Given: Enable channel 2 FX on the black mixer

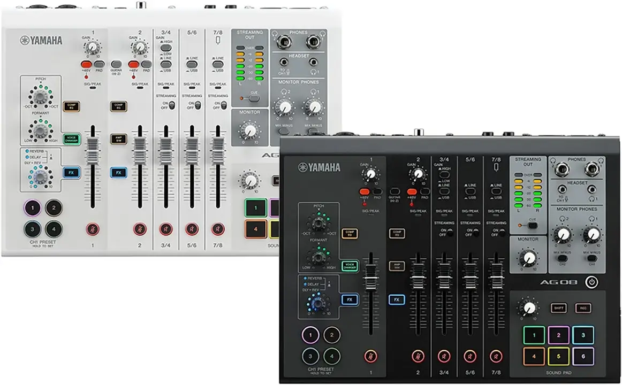Looking at the screenshot, I should point(397,299).
